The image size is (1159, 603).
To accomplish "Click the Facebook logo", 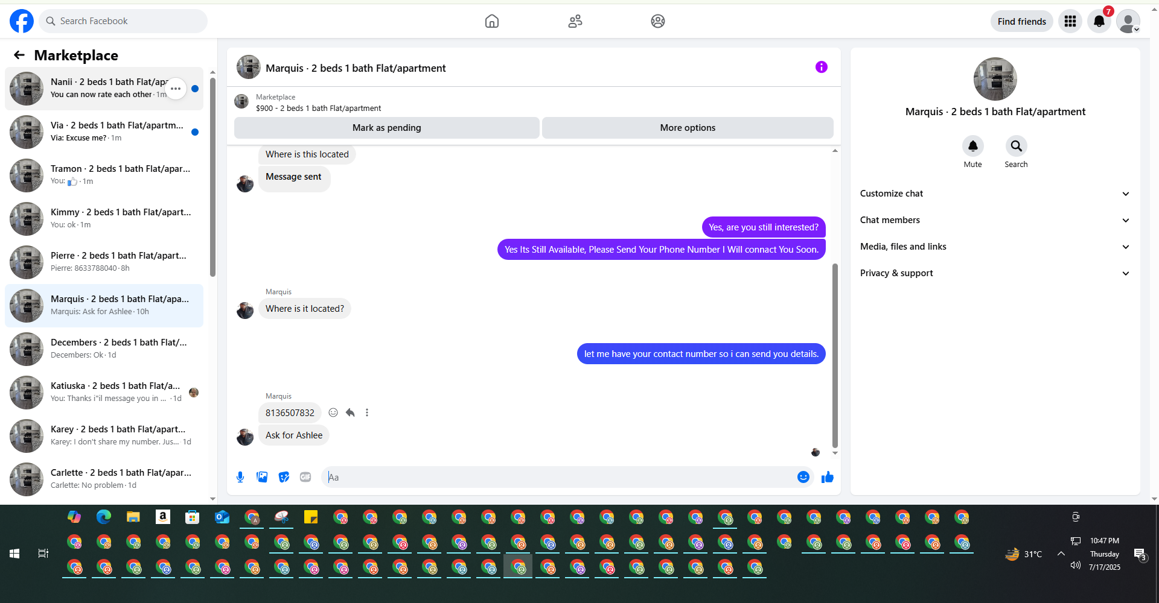I will [22, 21].
